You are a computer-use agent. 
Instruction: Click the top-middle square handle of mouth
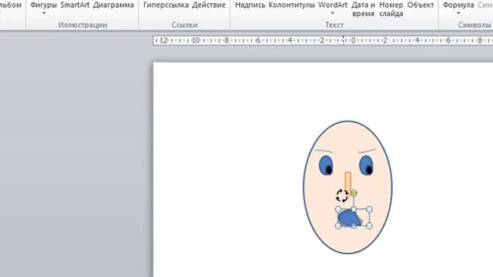point(354,209)
